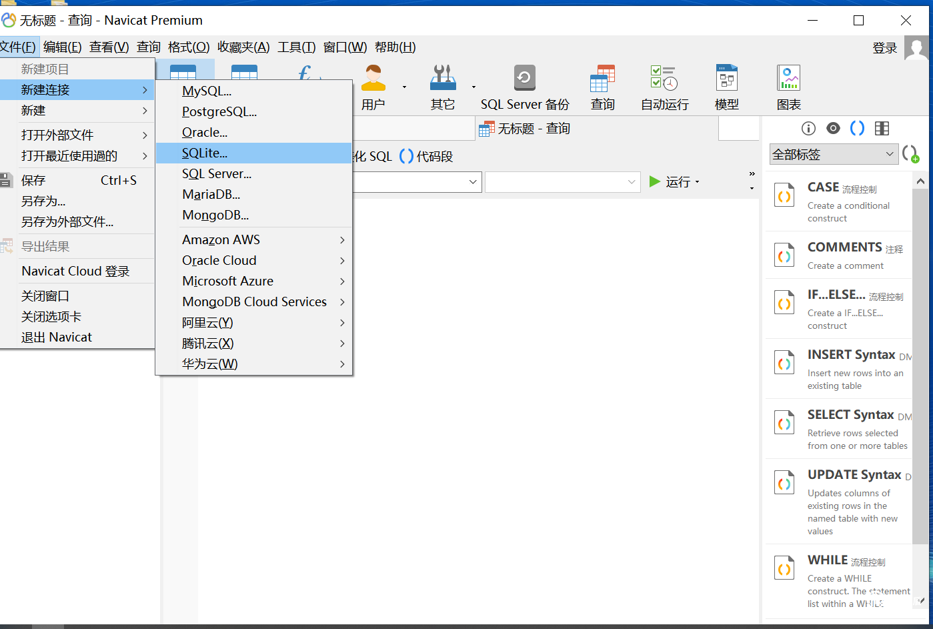Click the Query (查询) toolbar icon

tap(602, 87)
